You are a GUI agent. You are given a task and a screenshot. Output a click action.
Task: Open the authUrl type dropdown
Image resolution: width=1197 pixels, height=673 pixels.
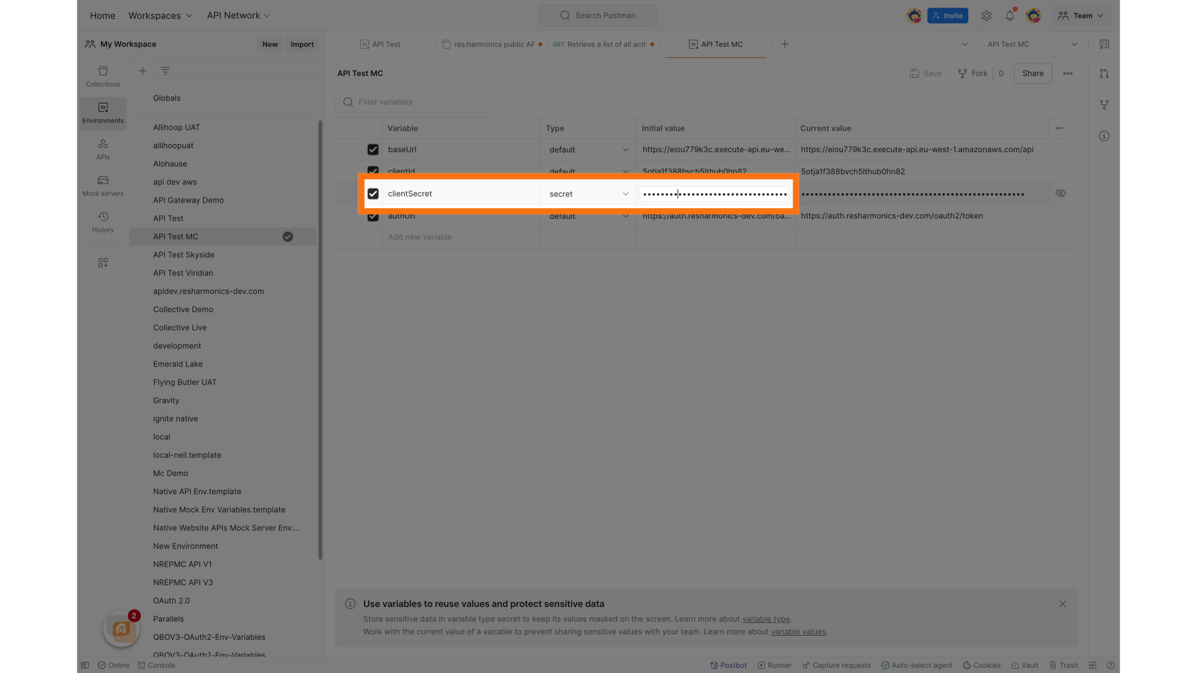click(589, 216)
